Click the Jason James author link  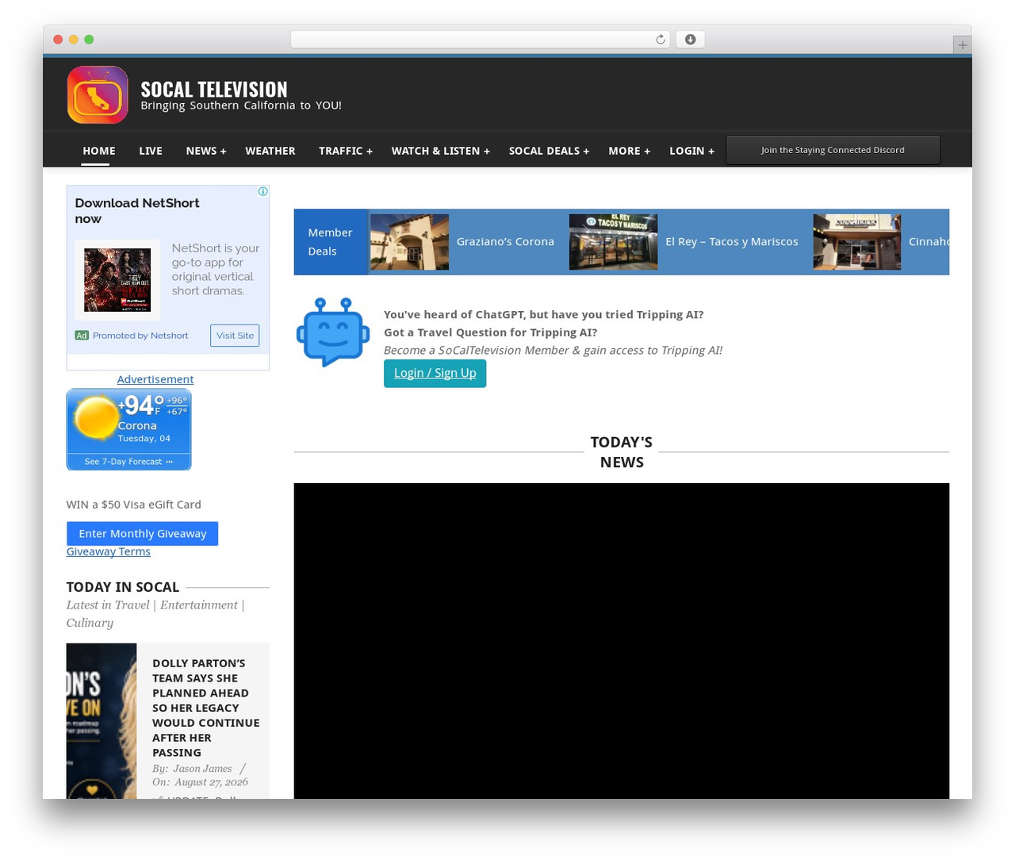(202, 768)
